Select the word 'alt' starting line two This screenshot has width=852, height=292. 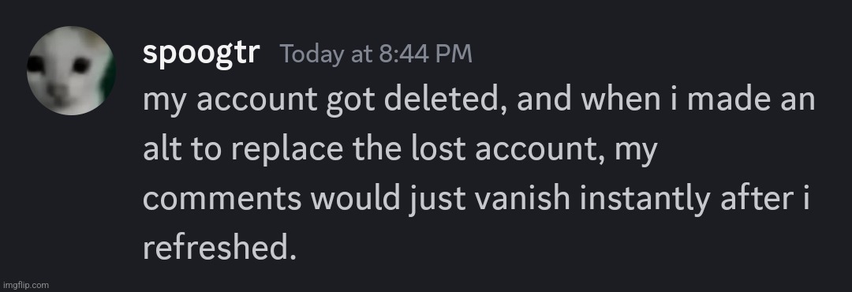(x=162, y=150)
